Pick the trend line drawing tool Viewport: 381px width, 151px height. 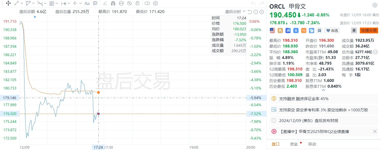pos(16,3)
